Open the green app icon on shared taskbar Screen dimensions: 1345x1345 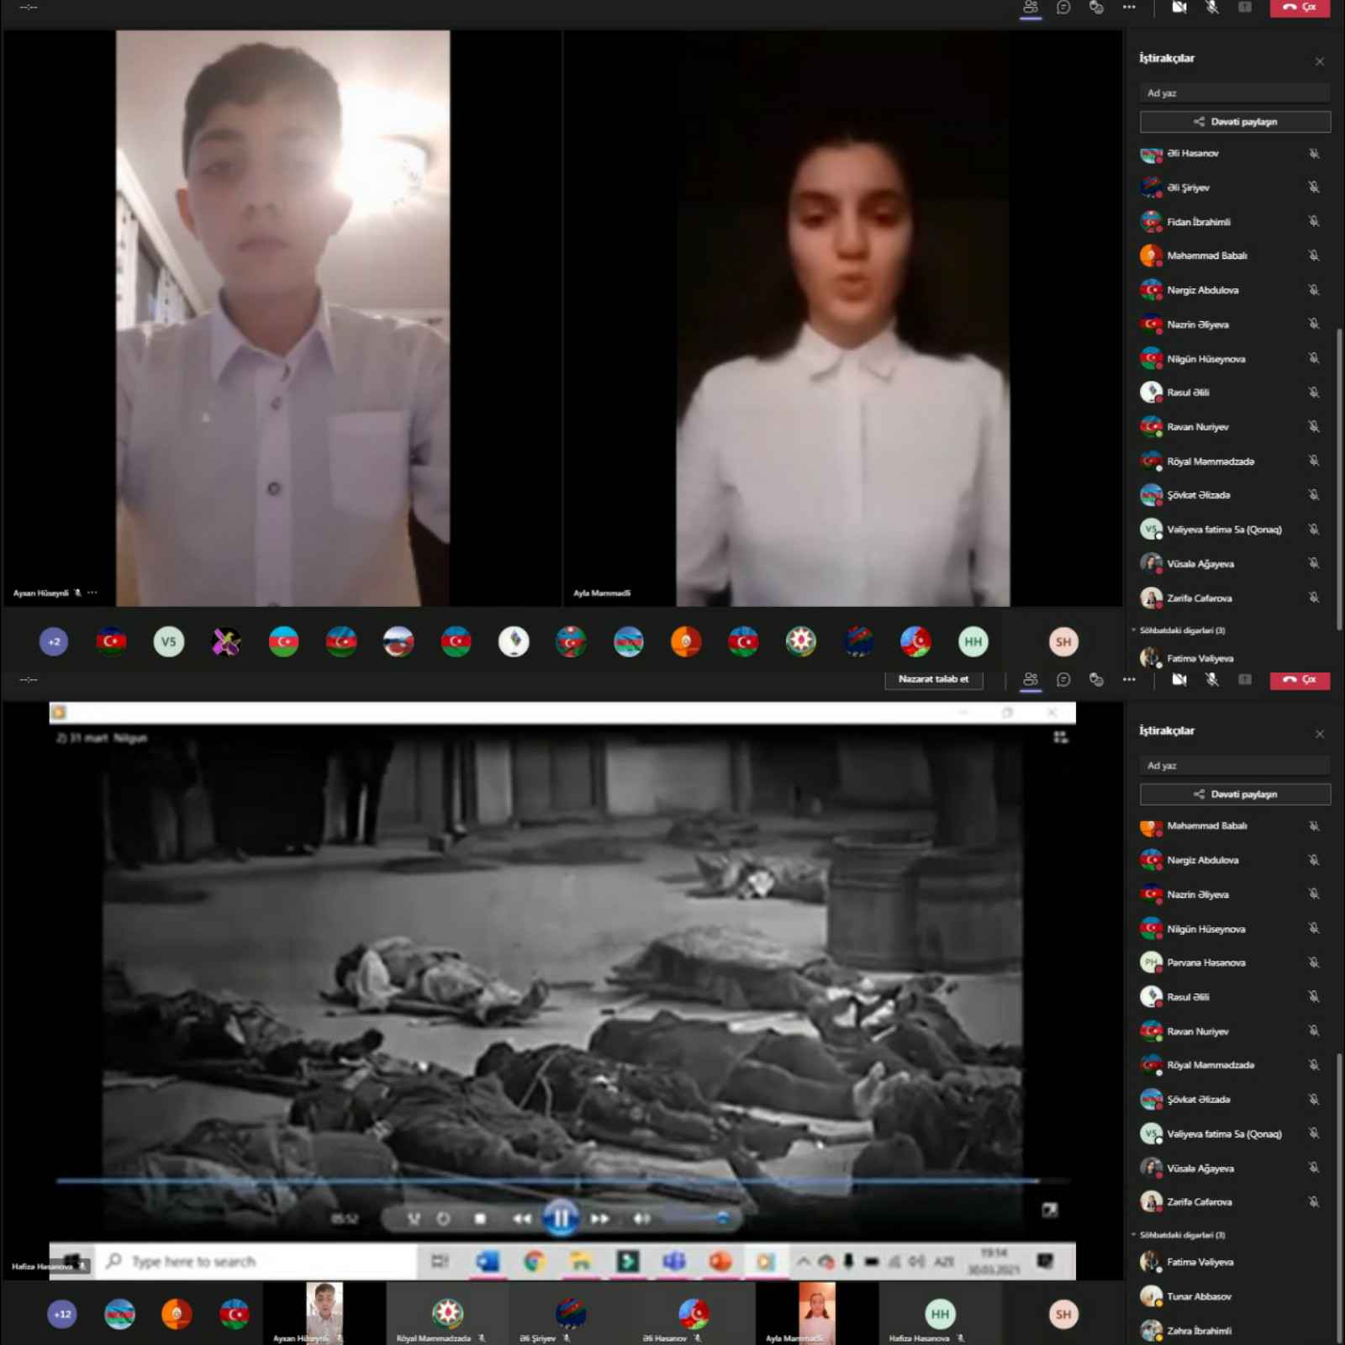point(627,1261)
